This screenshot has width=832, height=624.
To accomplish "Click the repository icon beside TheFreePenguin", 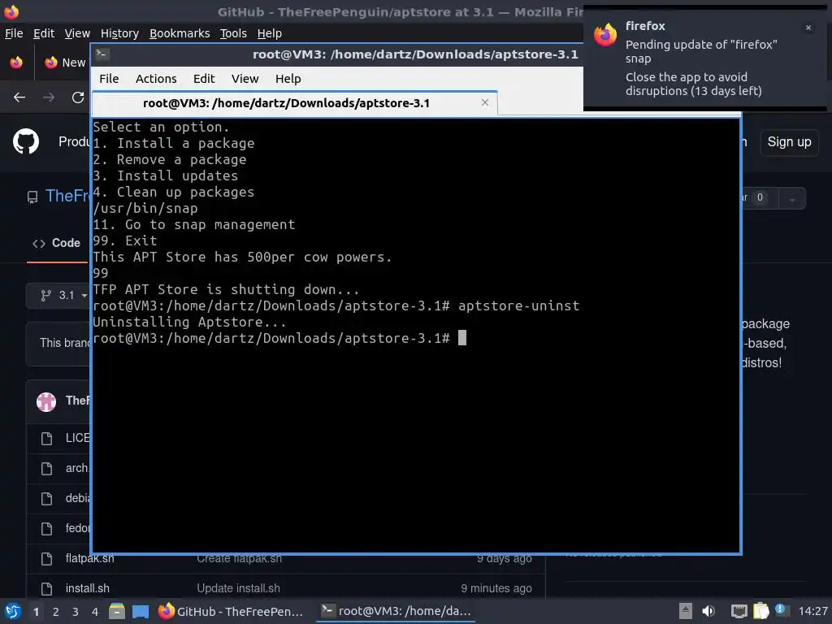I will [32, 197].
